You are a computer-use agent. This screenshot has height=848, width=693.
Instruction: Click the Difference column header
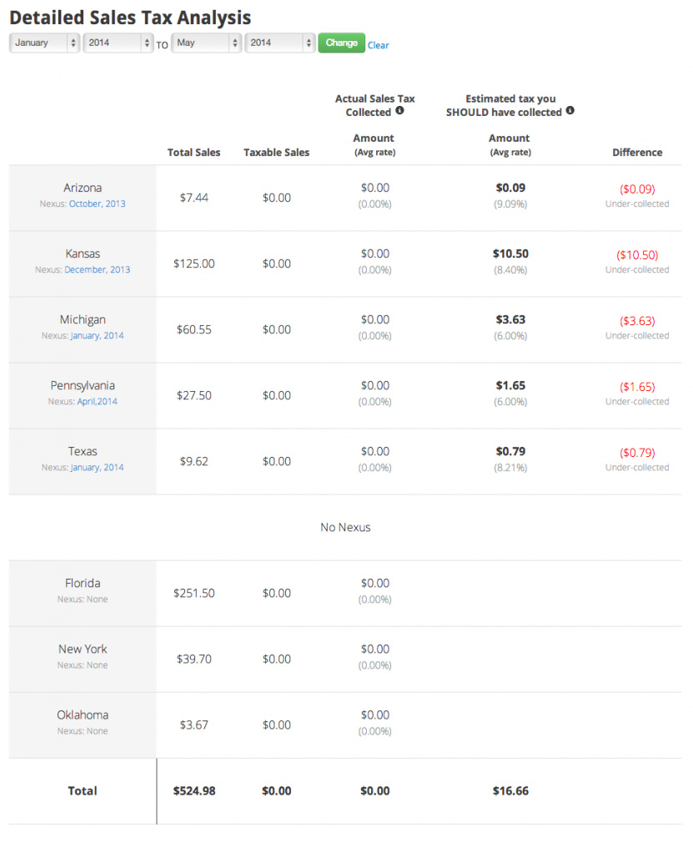[637, 153]
